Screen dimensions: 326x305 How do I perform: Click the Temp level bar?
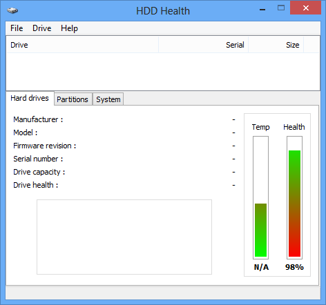tap(260, 197)
